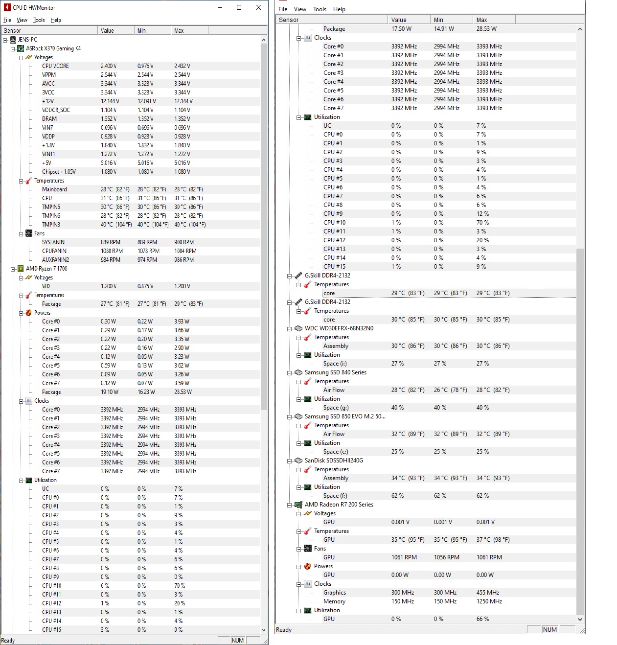Collapse Powers group in the left window
The height and width of the screenshot is (645, 617).
coord(21,313)
